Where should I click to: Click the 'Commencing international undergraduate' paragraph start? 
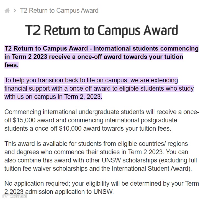pos(62,112)
